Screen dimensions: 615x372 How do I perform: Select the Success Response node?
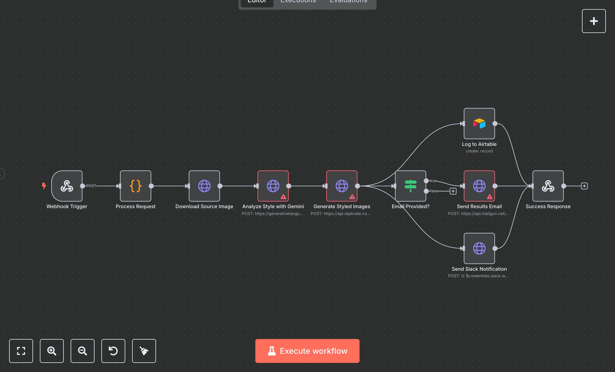[x=548, y=186]
